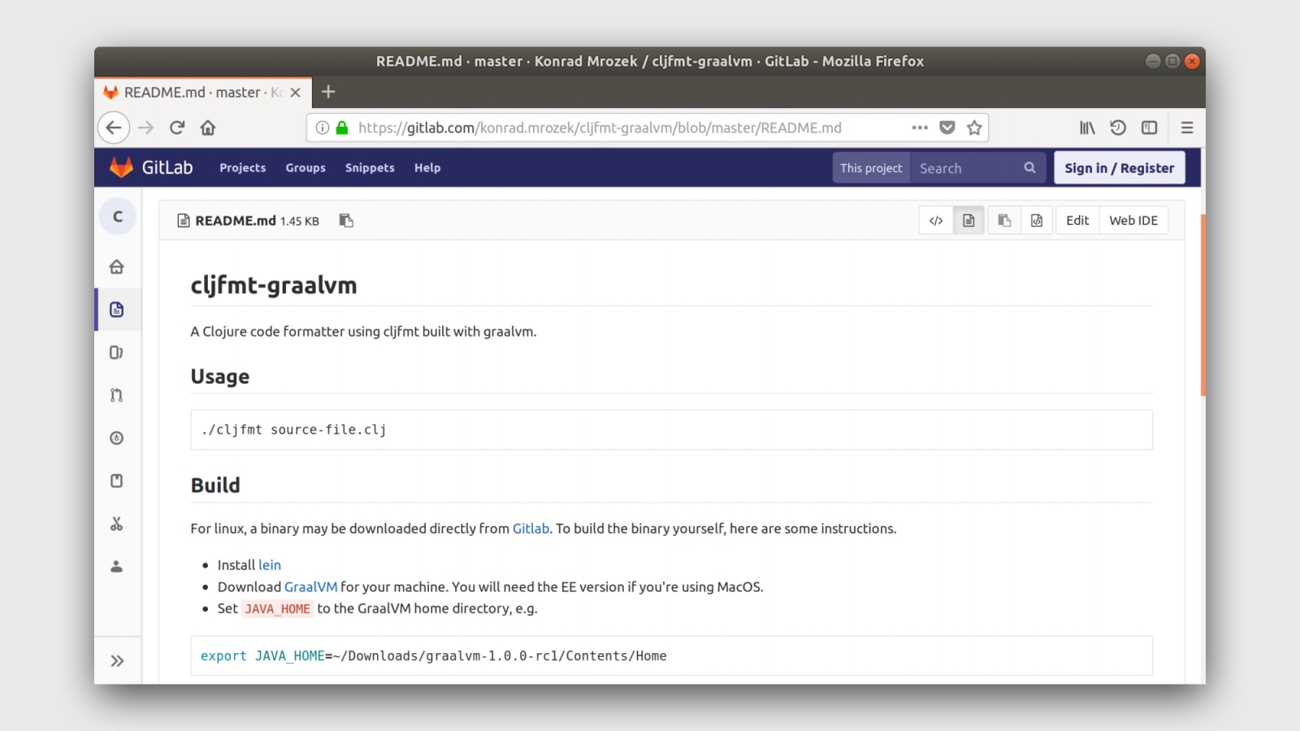The width and height of the screenshot is (1300, 731).
Task: Select the README.md browser tab
Action: pos(201,93)
